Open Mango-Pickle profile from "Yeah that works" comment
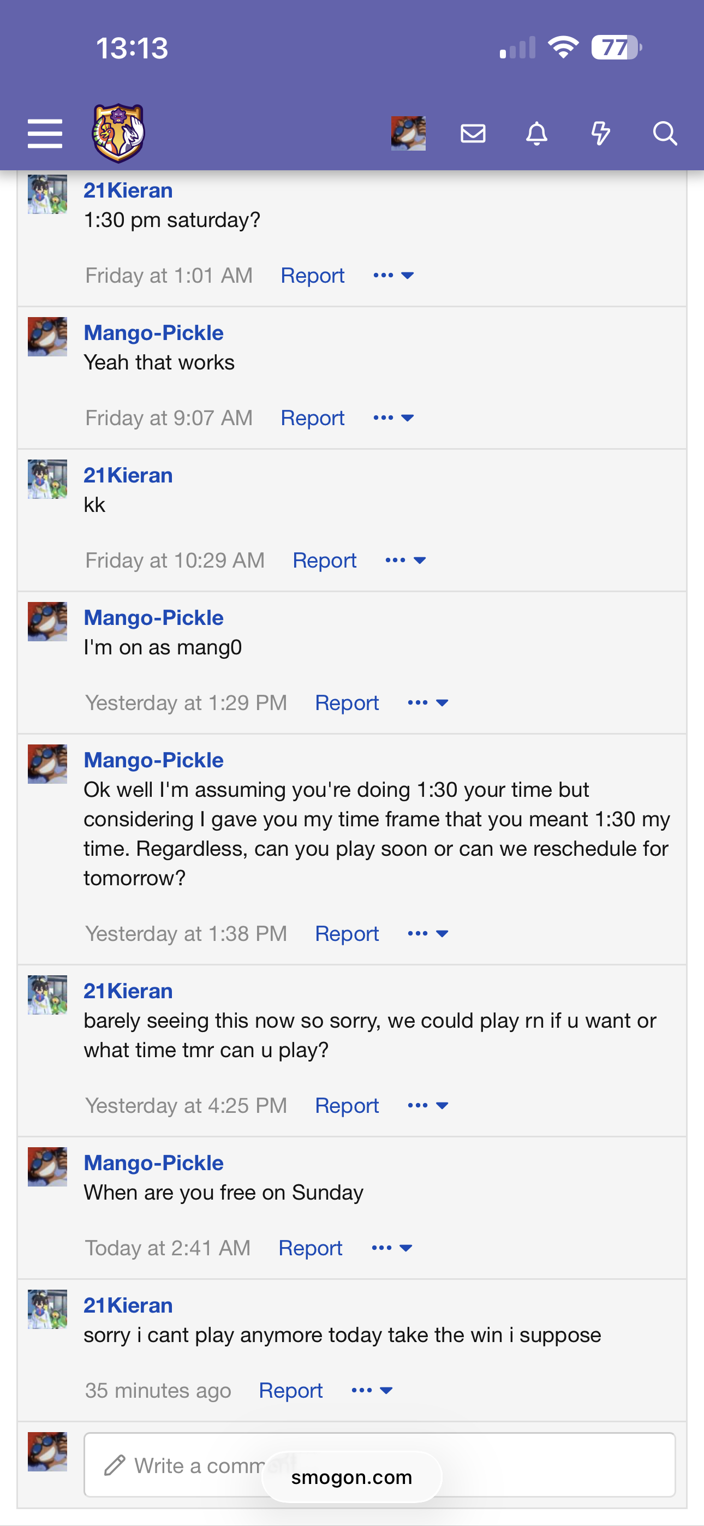This screenshot has width=704, height=1526. [x=153, y=333]
